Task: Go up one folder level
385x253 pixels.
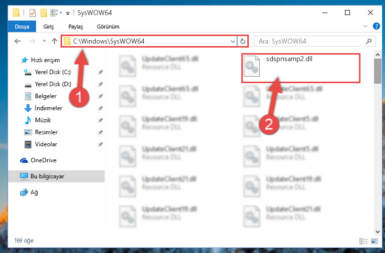Action: (x=55, y=41)
